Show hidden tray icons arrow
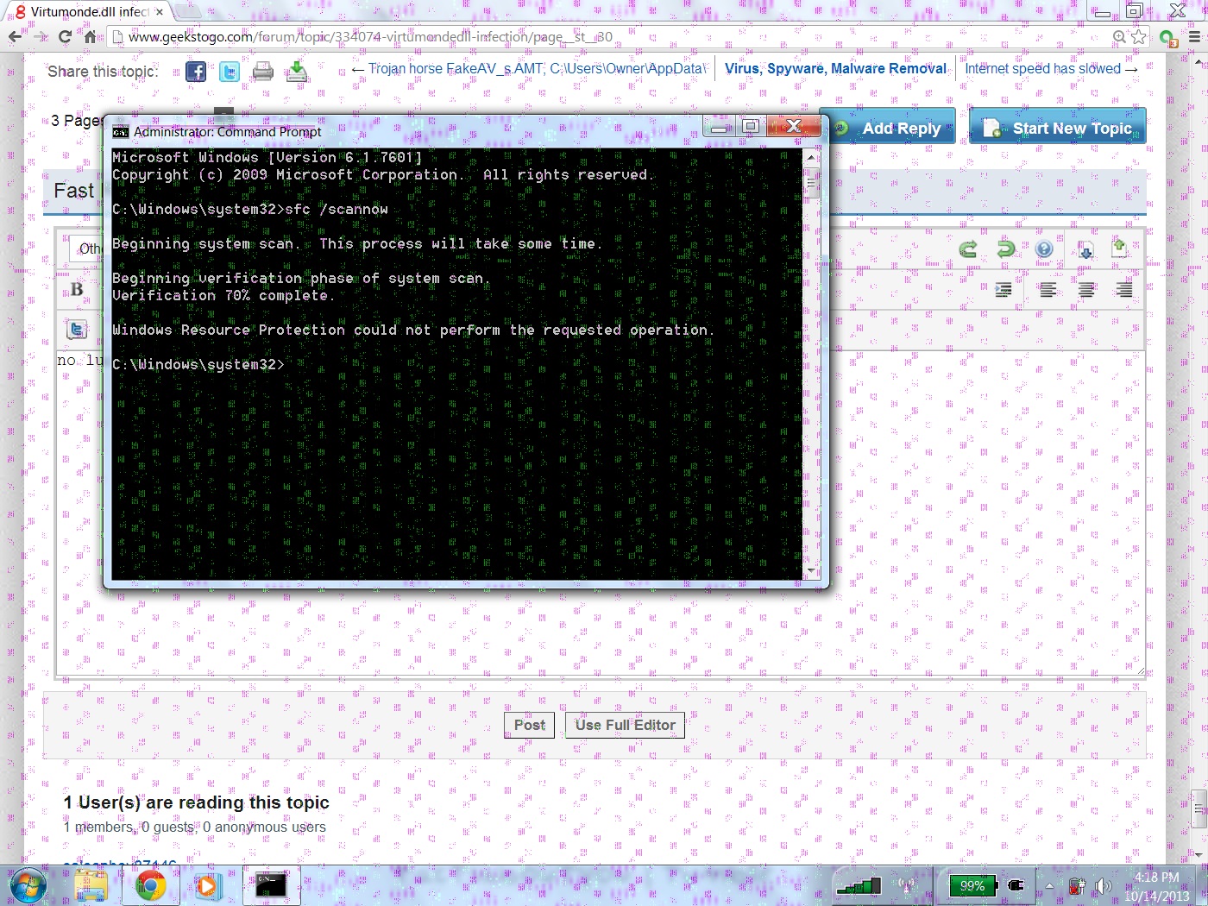Viewport: 1208px width, 906px height. click(x=1049, y=886)
